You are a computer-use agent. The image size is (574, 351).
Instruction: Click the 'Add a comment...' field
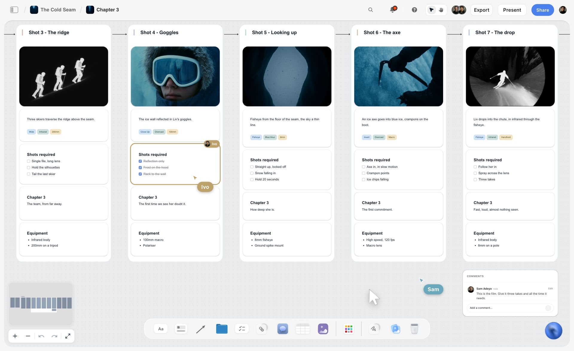pos(510,308)
